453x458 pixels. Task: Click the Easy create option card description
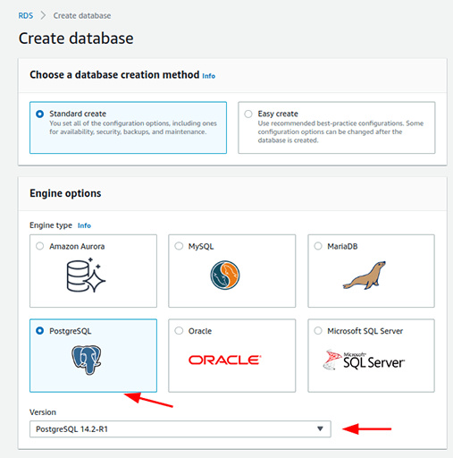tap(340, 131)
